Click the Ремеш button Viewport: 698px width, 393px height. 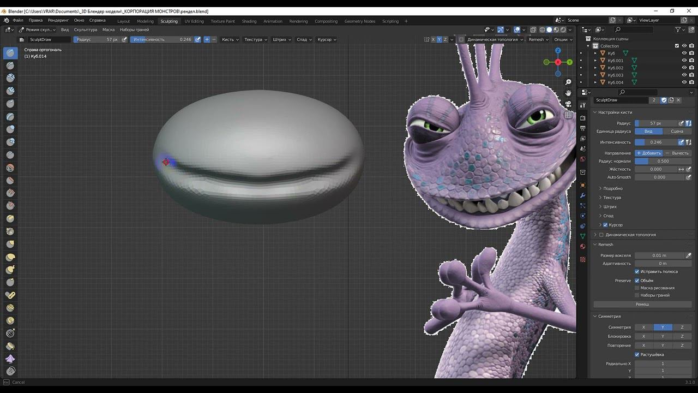click(x=642, y=304)
